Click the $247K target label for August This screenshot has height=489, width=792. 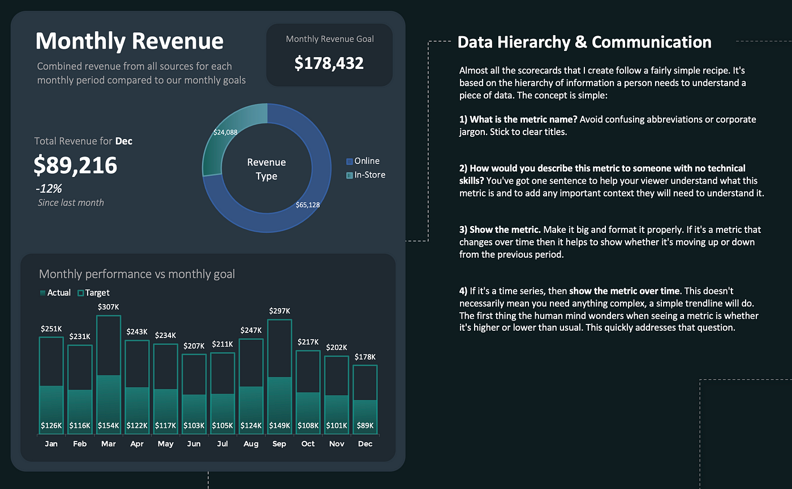pyautogui.click(x=251, y=330)
